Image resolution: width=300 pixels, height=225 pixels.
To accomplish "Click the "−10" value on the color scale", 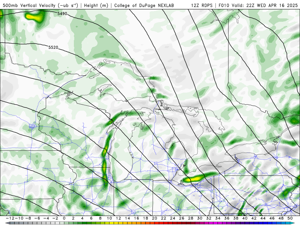I will [19, 218].
